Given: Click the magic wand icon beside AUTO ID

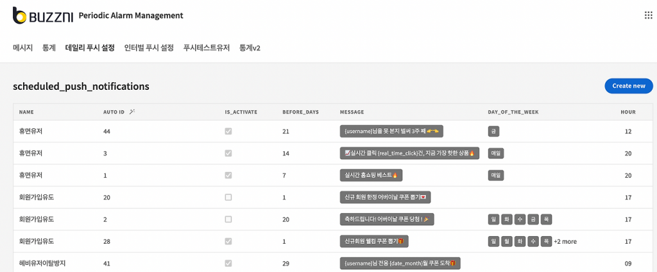Looking at the screenshot, I should [x=132, y=112].
